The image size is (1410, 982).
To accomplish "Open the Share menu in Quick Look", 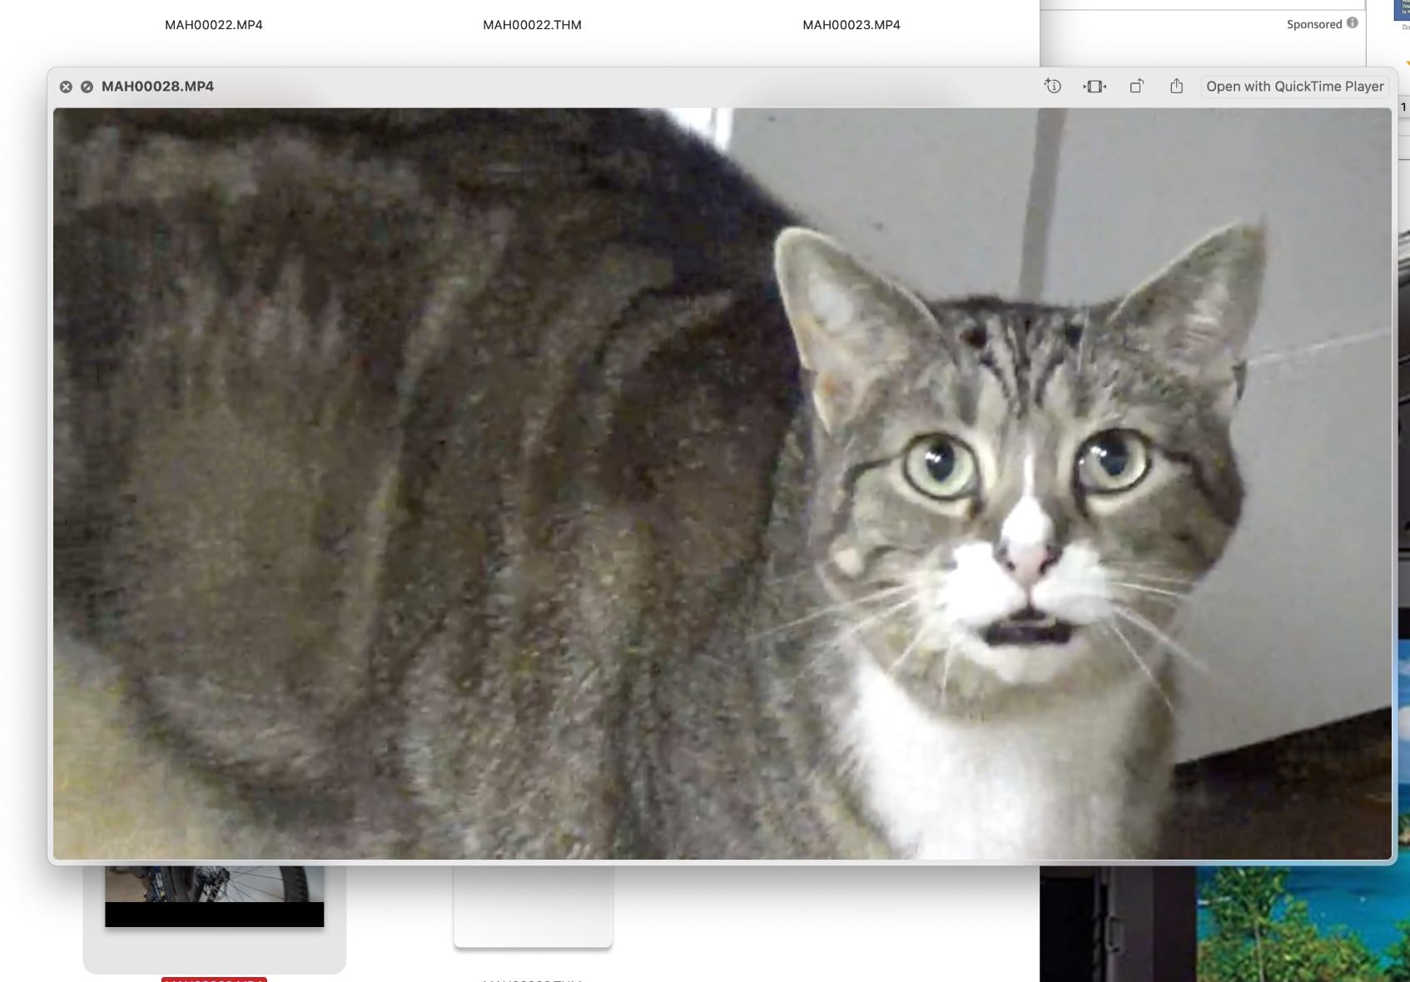I will click(1176, 86).
